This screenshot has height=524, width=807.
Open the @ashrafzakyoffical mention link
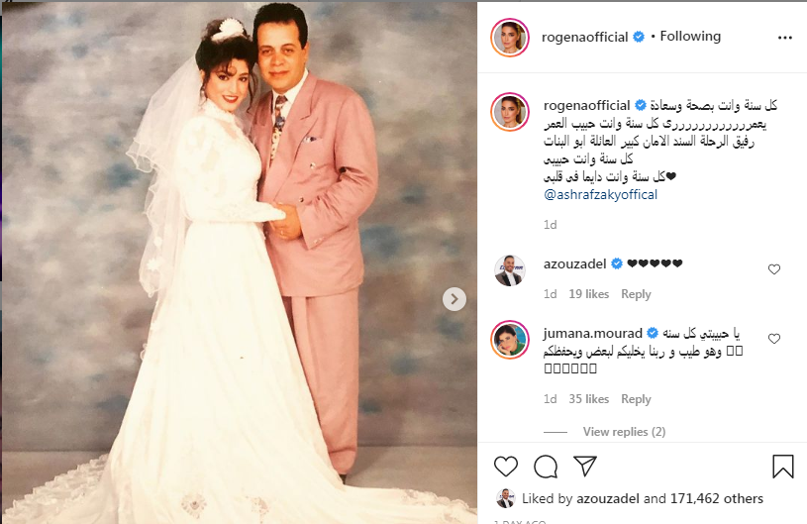[600, 194]
